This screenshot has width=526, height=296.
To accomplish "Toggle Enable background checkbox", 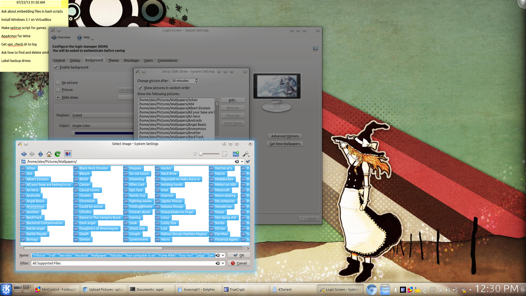I will pos(56,67).
